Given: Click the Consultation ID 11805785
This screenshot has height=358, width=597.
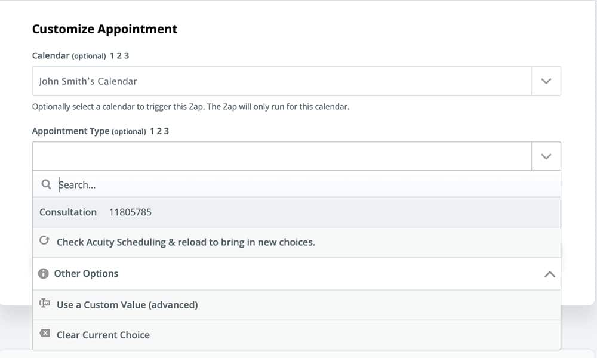Looking at the screenshot, I should 131,212.
